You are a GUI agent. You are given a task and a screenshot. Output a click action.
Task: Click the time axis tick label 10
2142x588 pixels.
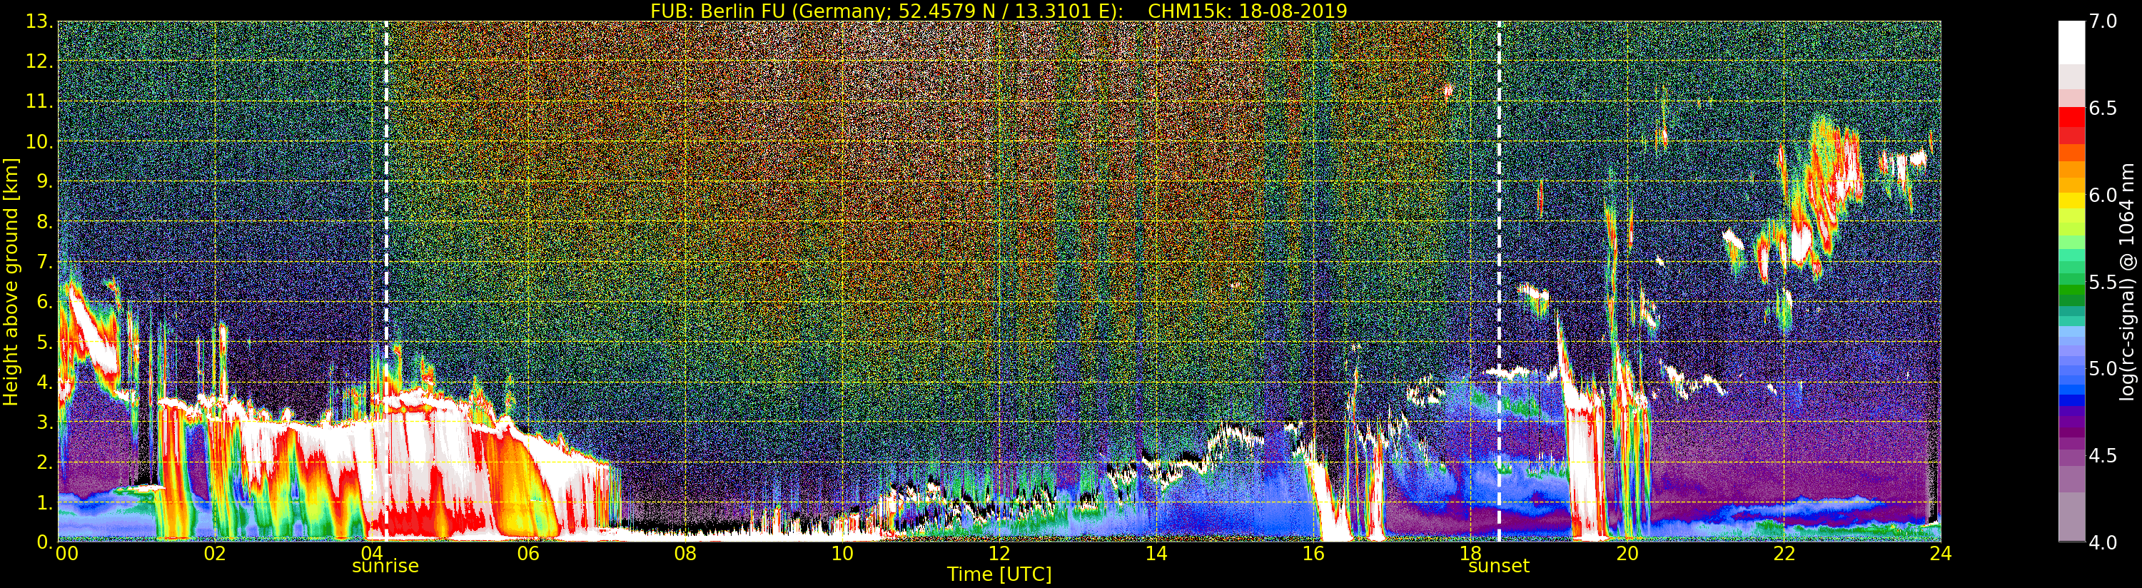click(x=842, y=553)
